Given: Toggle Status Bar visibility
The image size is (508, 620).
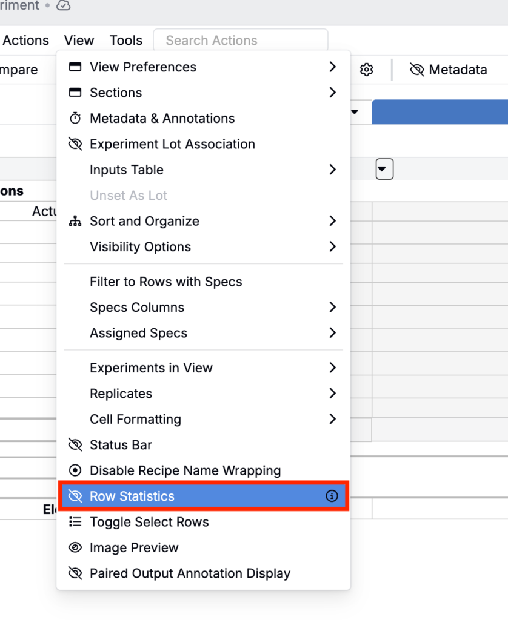Looking at the screenshot, I should tap(121, 445).
